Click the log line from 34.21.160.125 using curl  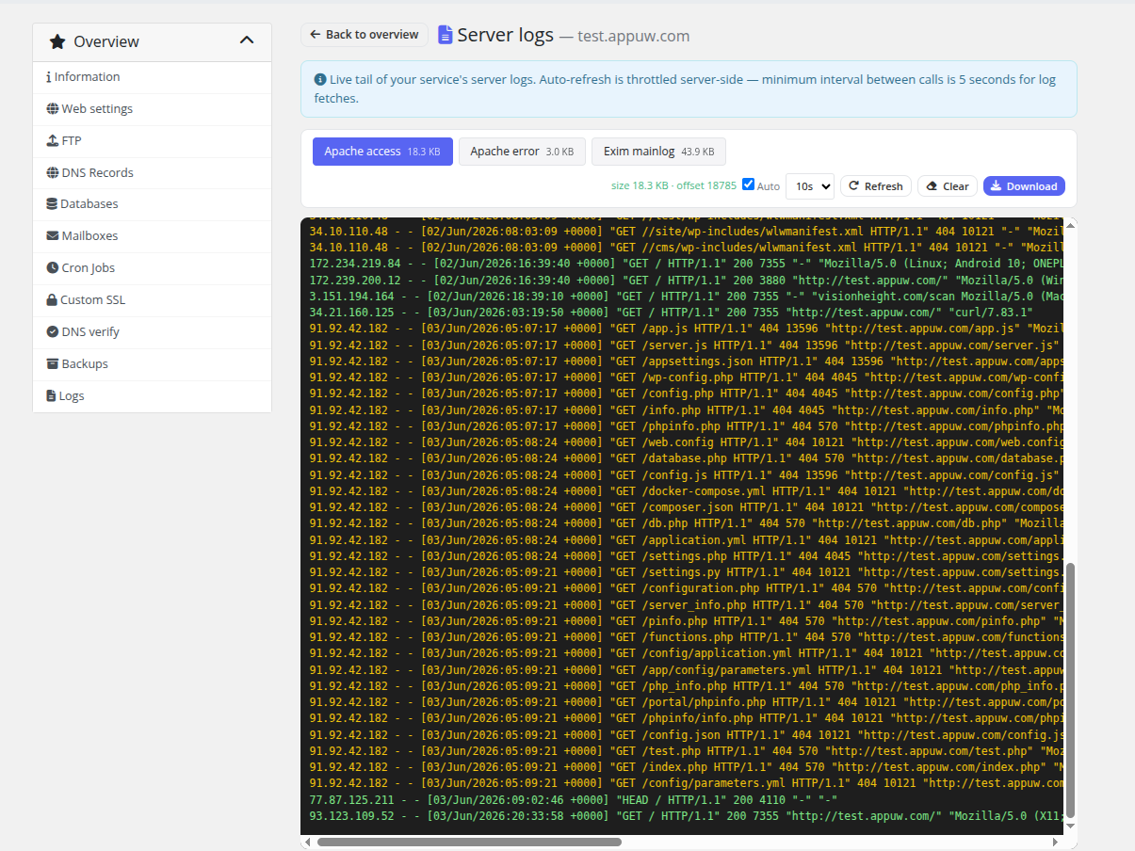671,313
